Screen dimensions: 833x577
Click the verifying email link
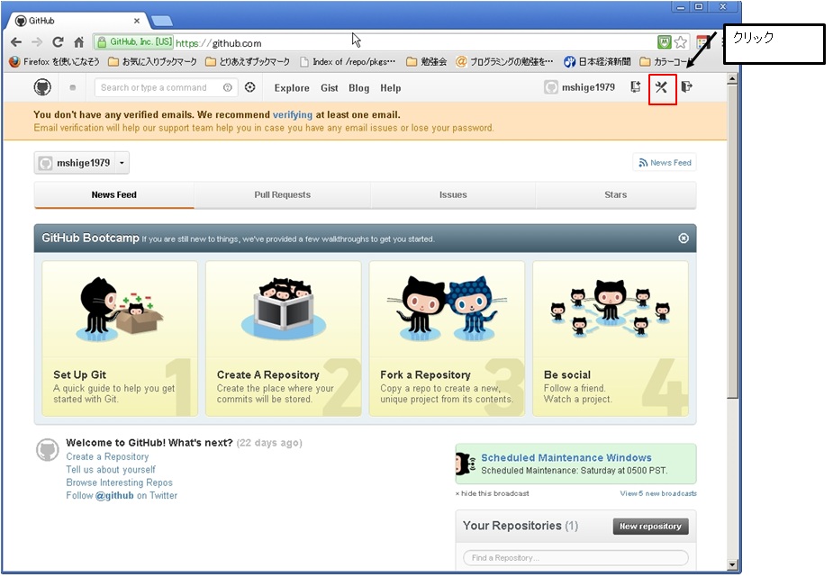click(293, 114)
